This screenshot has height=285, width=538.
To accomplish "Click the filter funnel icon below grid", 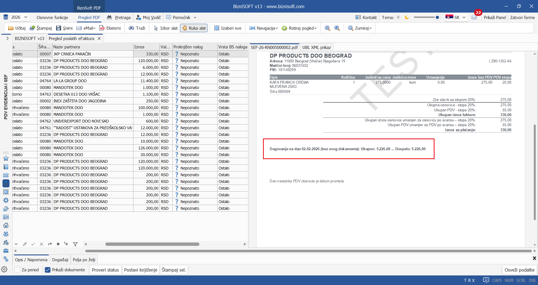I will [x=75, y=244].
